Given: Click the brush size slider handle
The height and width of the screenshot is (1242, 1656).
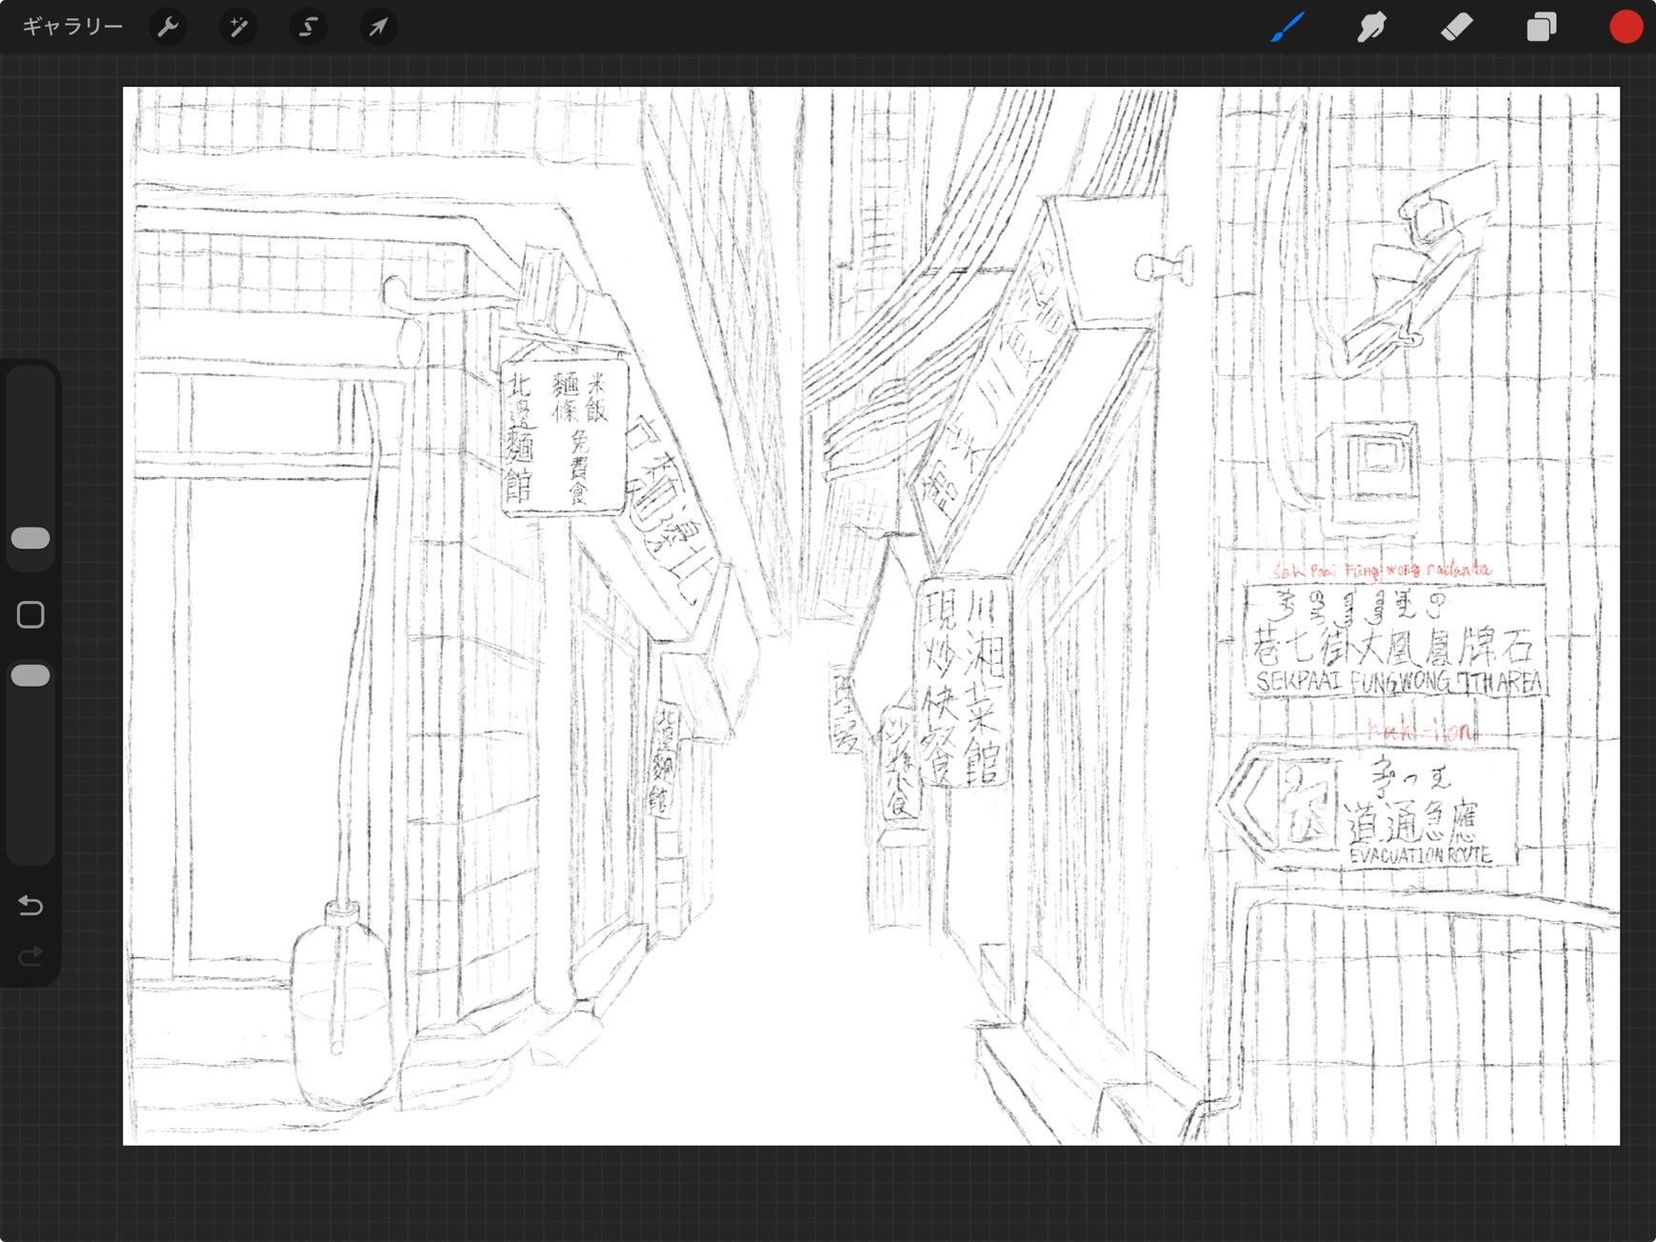Looking at the screenshot, I should point(30,538).
